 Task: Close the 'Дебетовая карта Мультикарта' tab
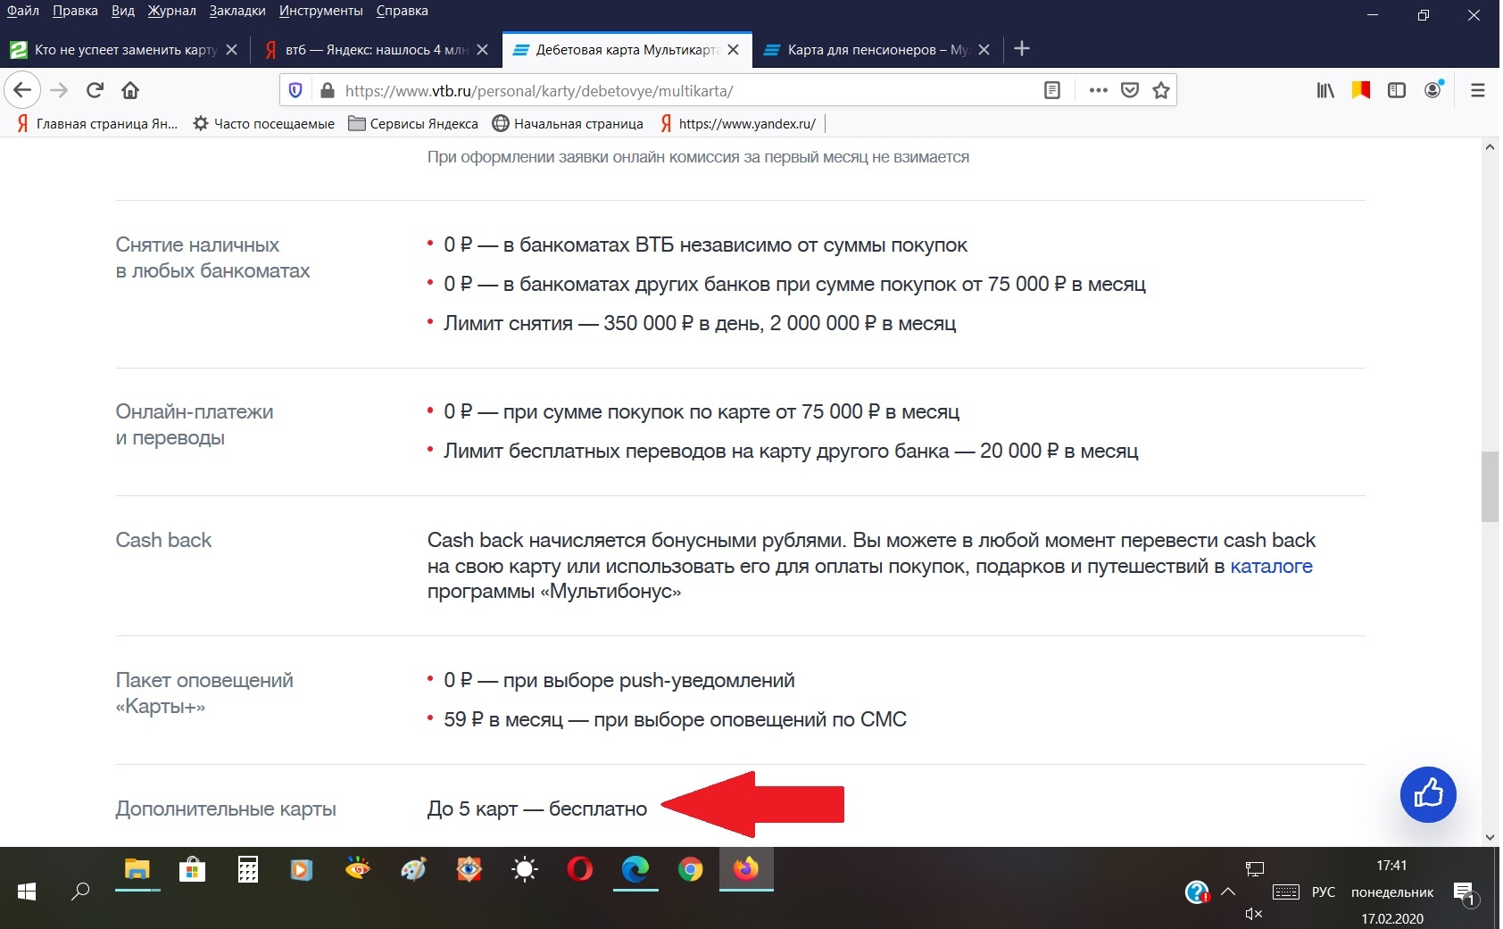pos(734,50)
